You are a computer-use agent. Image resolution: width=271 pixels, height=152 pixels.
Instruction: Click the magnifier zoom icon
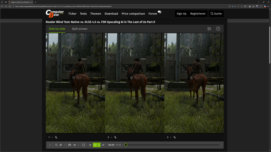tap(56, 145)
